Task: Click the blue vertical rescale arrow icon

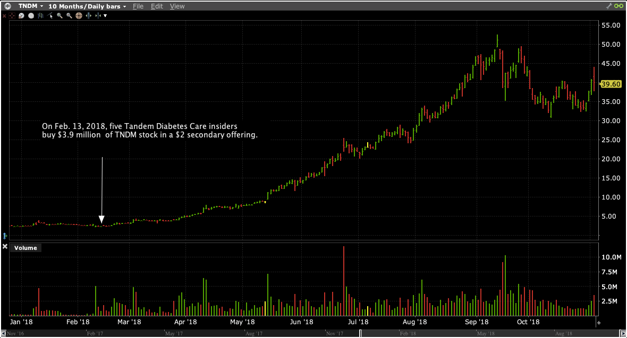Action: 5,235
